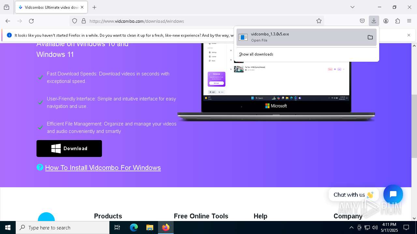Show hidden system tray icons
Image resolution: width=417 pixels, height=234 pixels.
351,227
